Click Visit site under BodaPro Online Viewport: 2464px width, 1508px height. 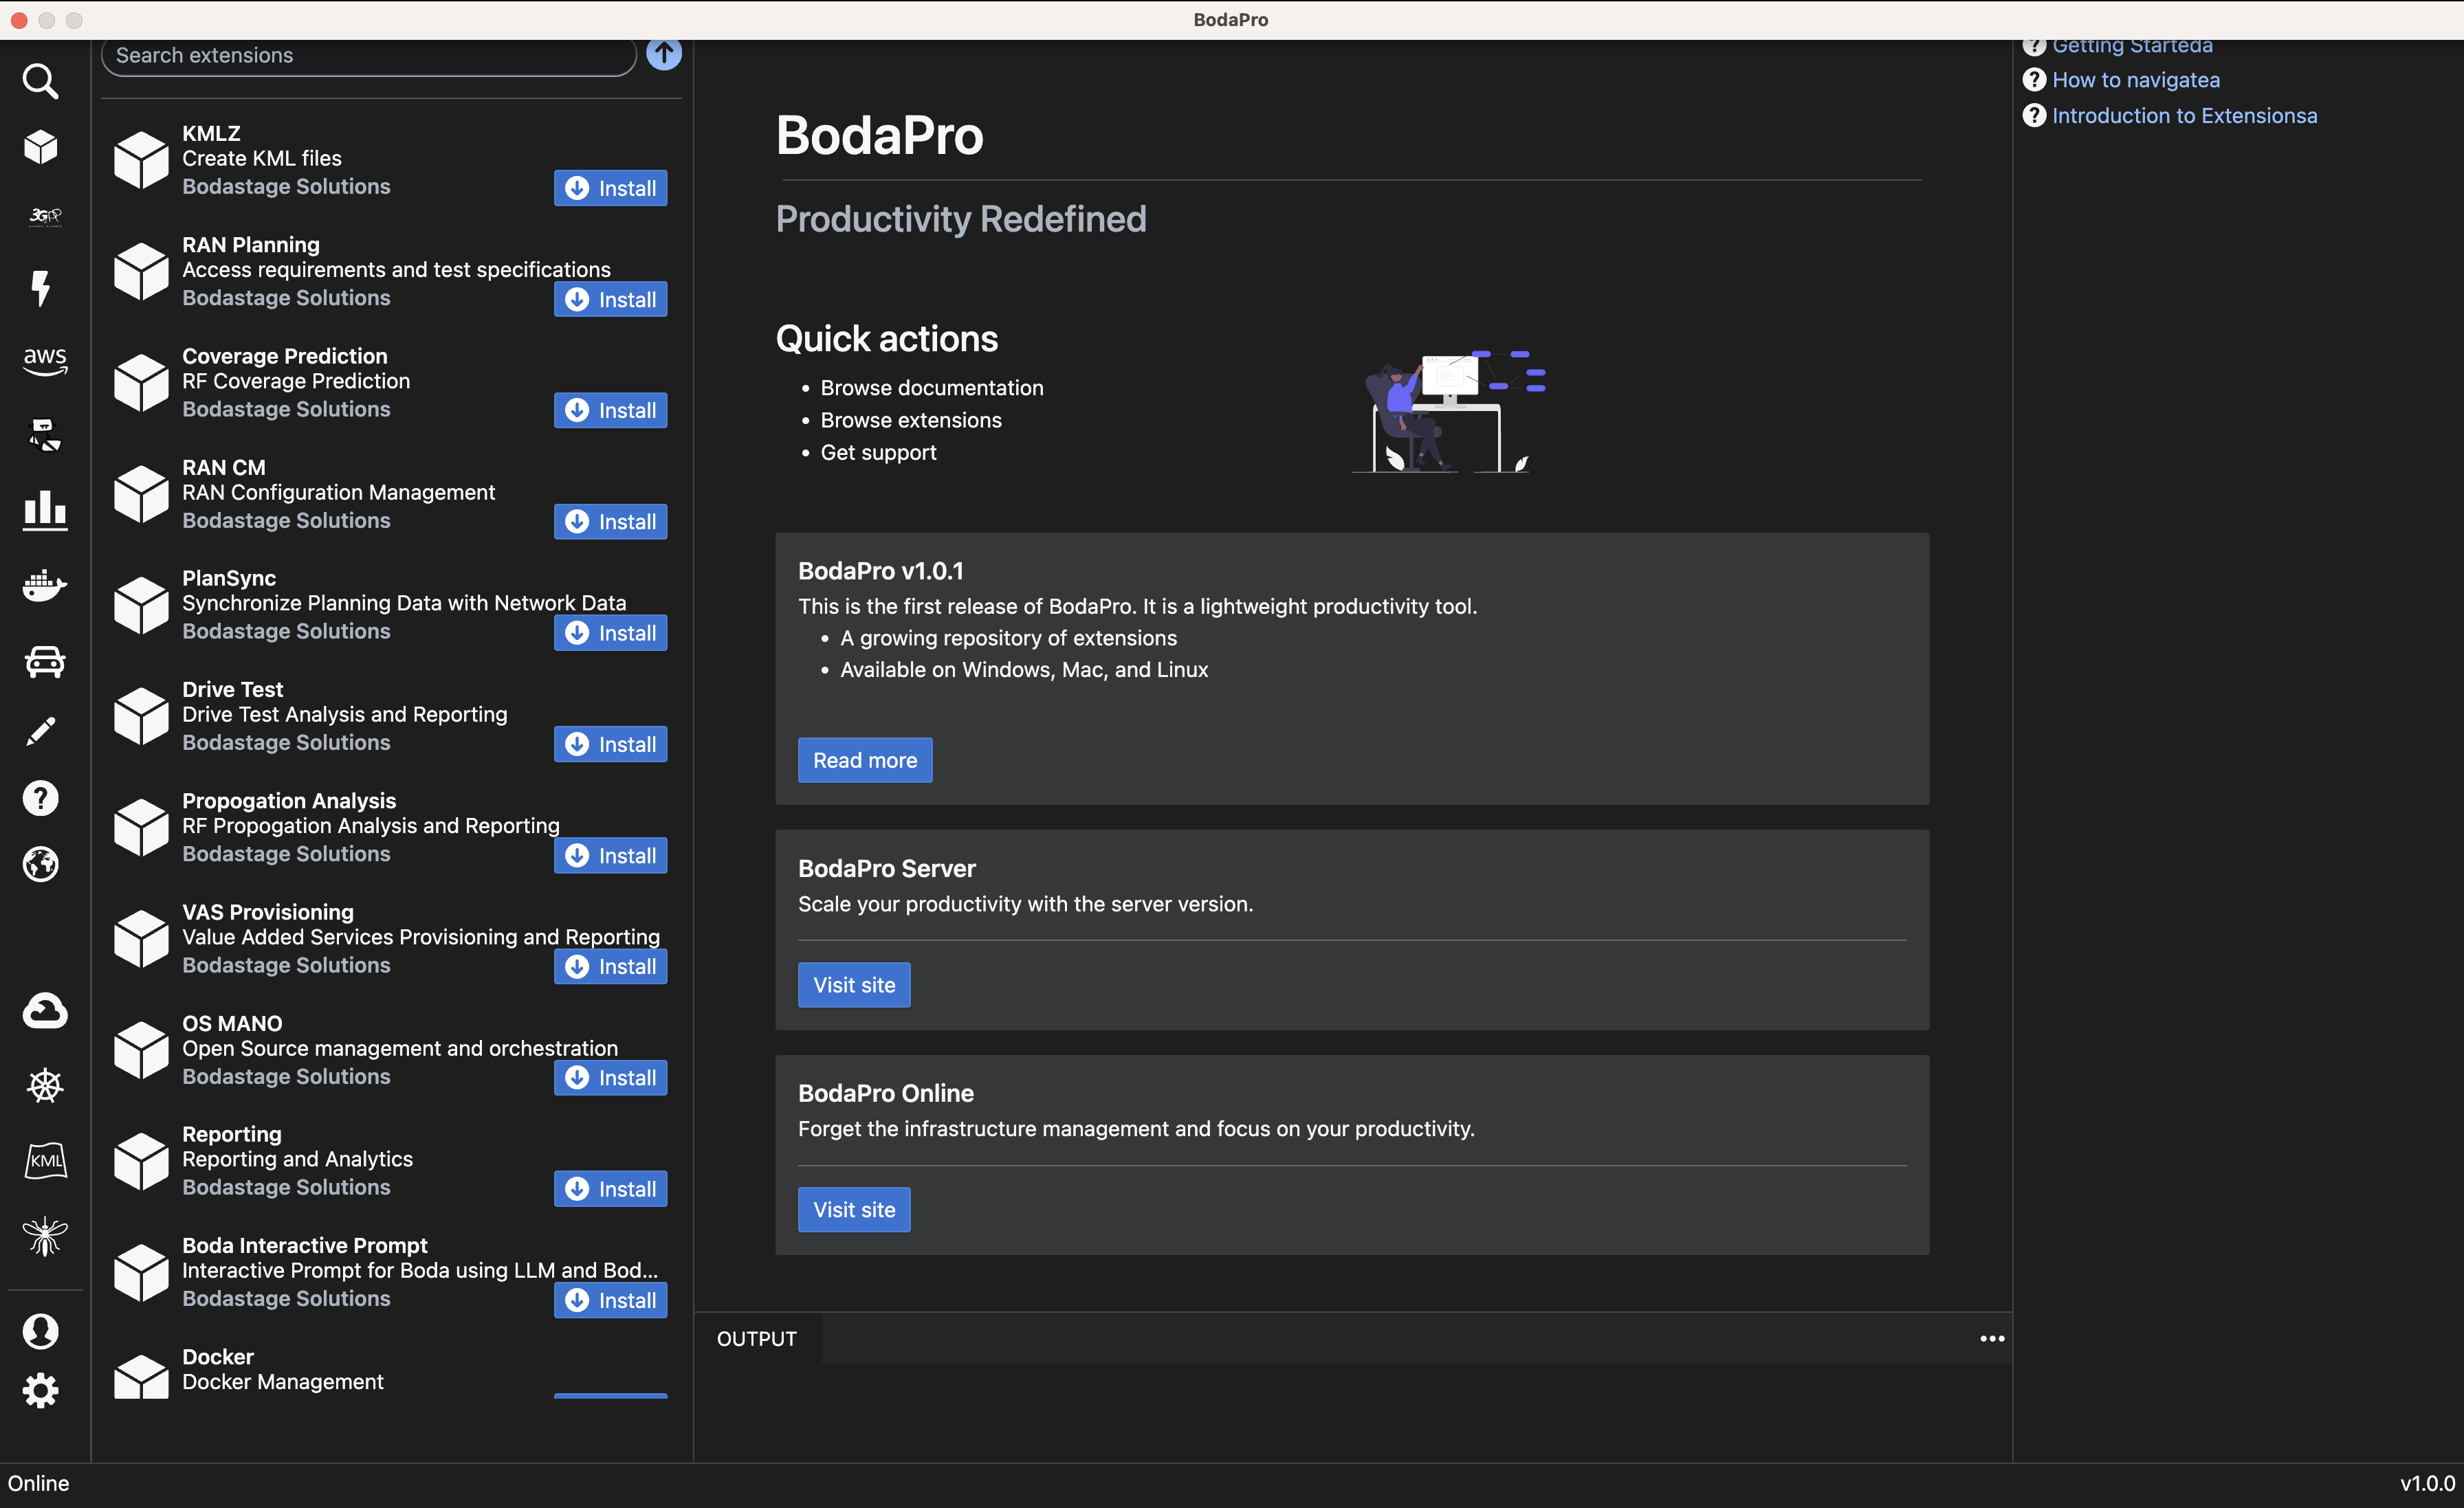[854, 1210]
